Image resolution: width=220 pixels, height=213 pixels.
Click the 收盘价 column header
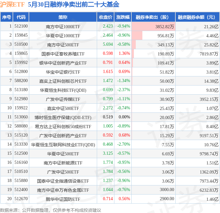click(106, 17)
